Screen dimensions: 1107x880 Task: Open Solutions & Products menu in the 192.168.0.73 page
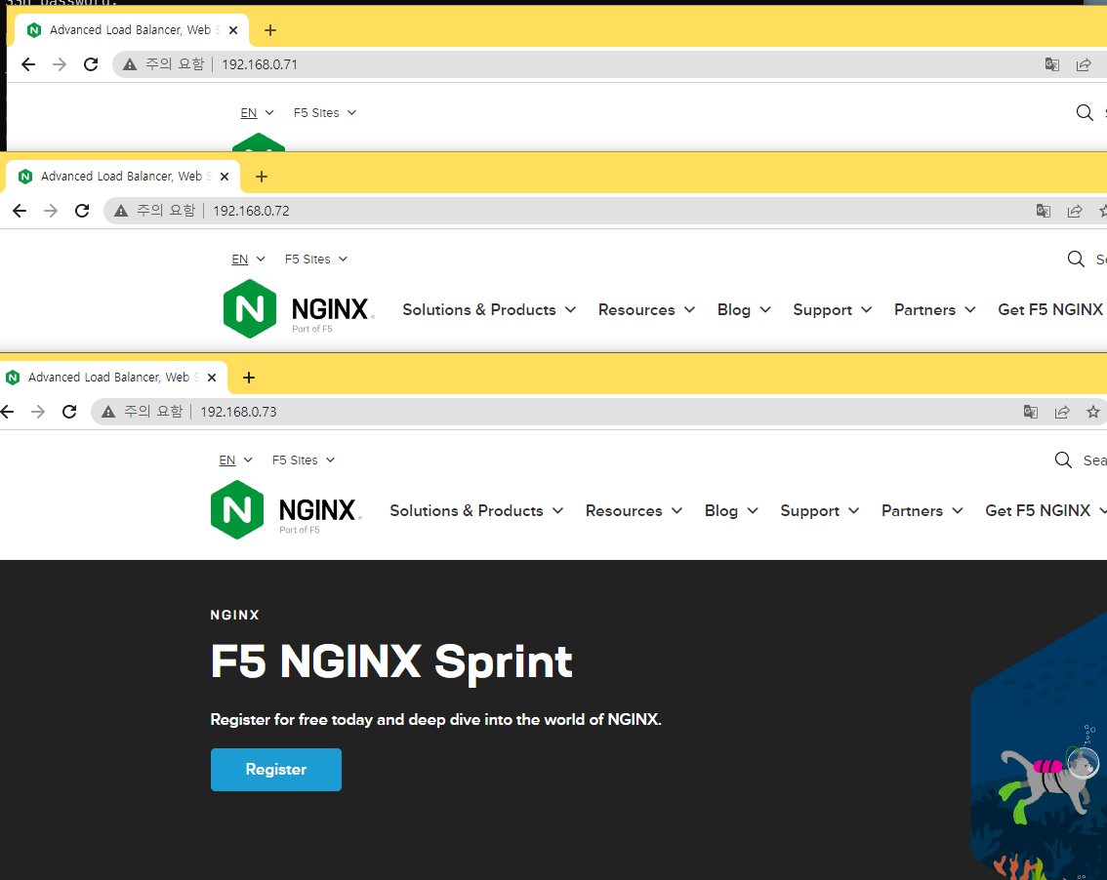pyautogui.click(x=476, y=511)
